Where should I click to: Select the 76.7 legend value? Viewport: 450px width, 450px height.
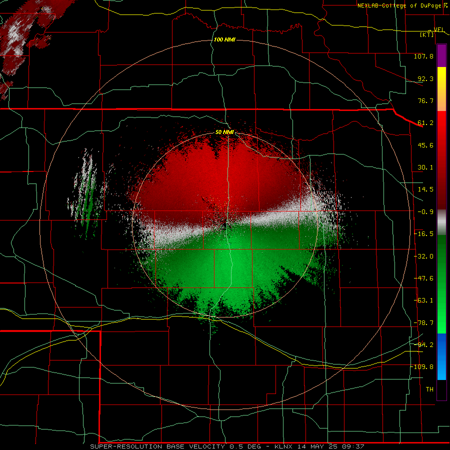point(425,100)
